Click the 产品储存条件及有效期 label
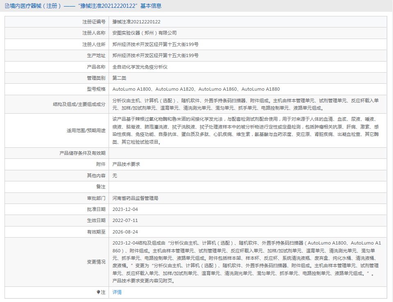393x302 pixels. 82,153
